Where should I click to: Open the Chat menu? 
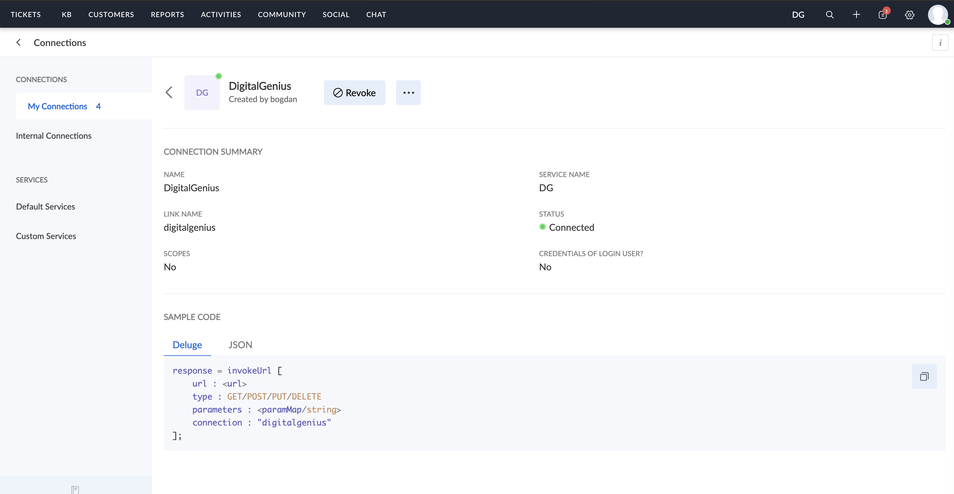pyautogui.click(x=376, y=14)
